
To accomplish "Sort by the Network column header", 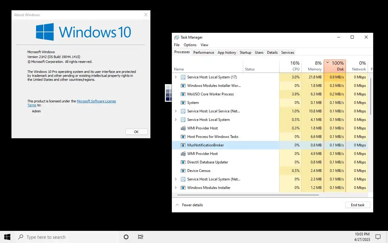I will (x=357, y=66).
